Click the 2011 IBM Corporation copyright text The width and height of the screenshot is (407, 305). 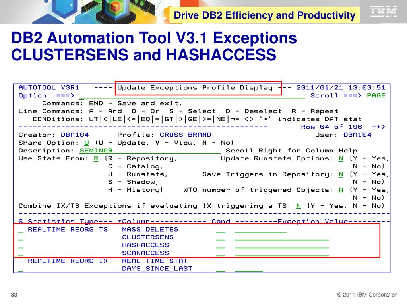(367, 295)
